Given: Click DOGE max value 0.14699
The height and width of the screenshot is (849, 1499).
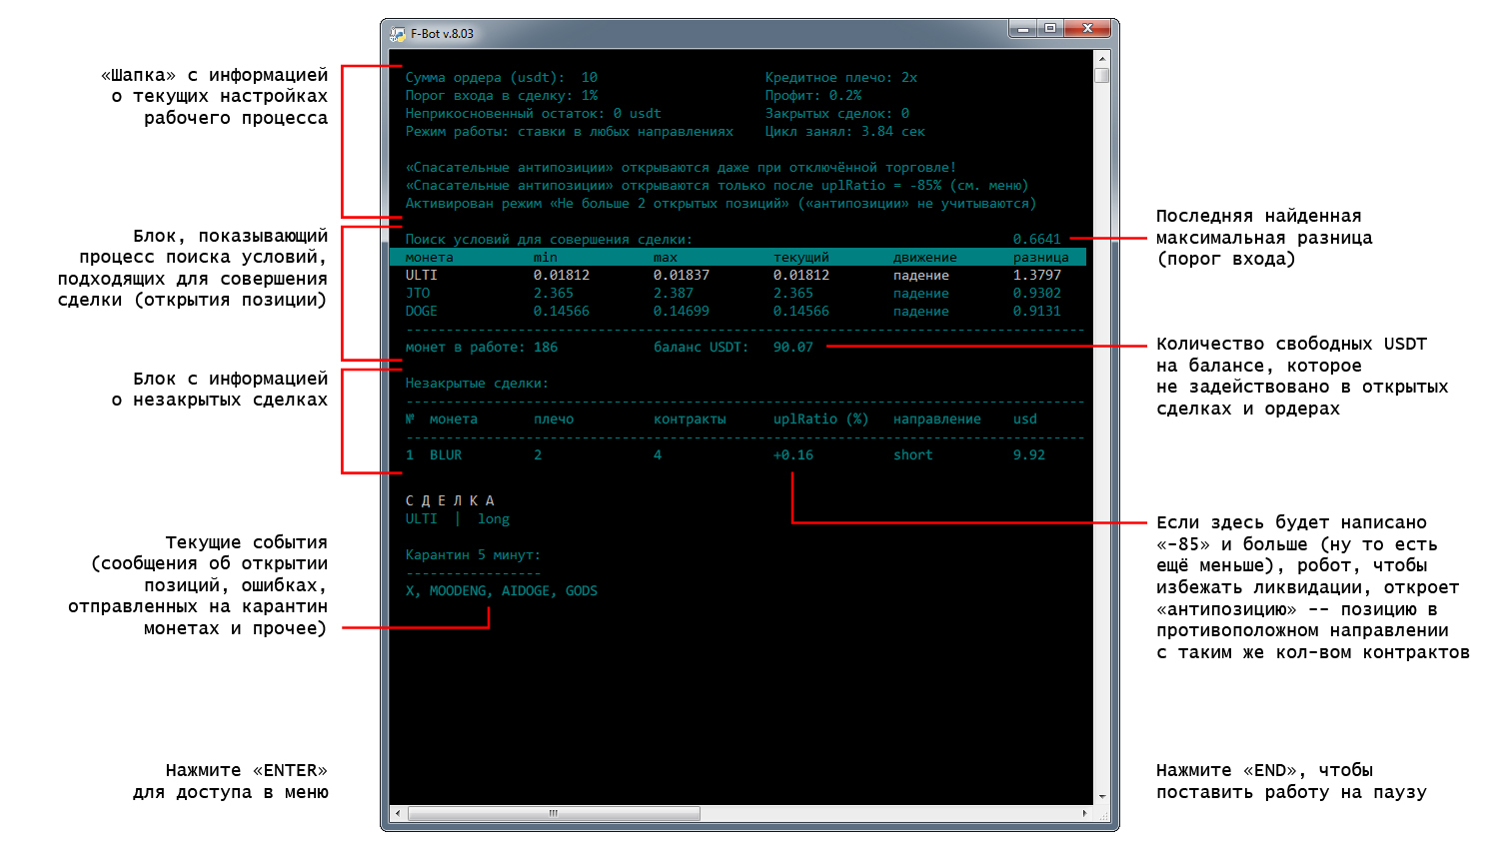Looking at the screenshot, I should 682,312.
